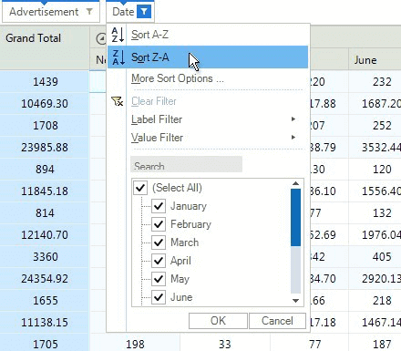The image size is (401, 351).
Task: Collapse the column group circle arrow
Action: (100, 38)
